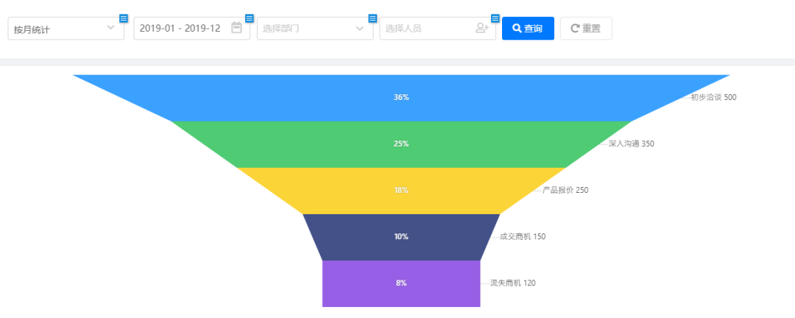Expand the 选择部门 dropdown chevron
This screenshot has width=795, height=318.
[359, 28]
